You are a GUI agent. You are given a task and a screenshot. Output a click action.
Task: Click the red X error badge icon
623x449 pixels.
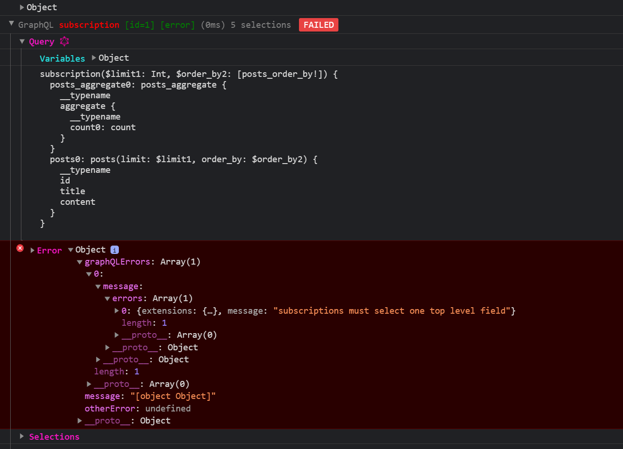[x=19, y=248]
